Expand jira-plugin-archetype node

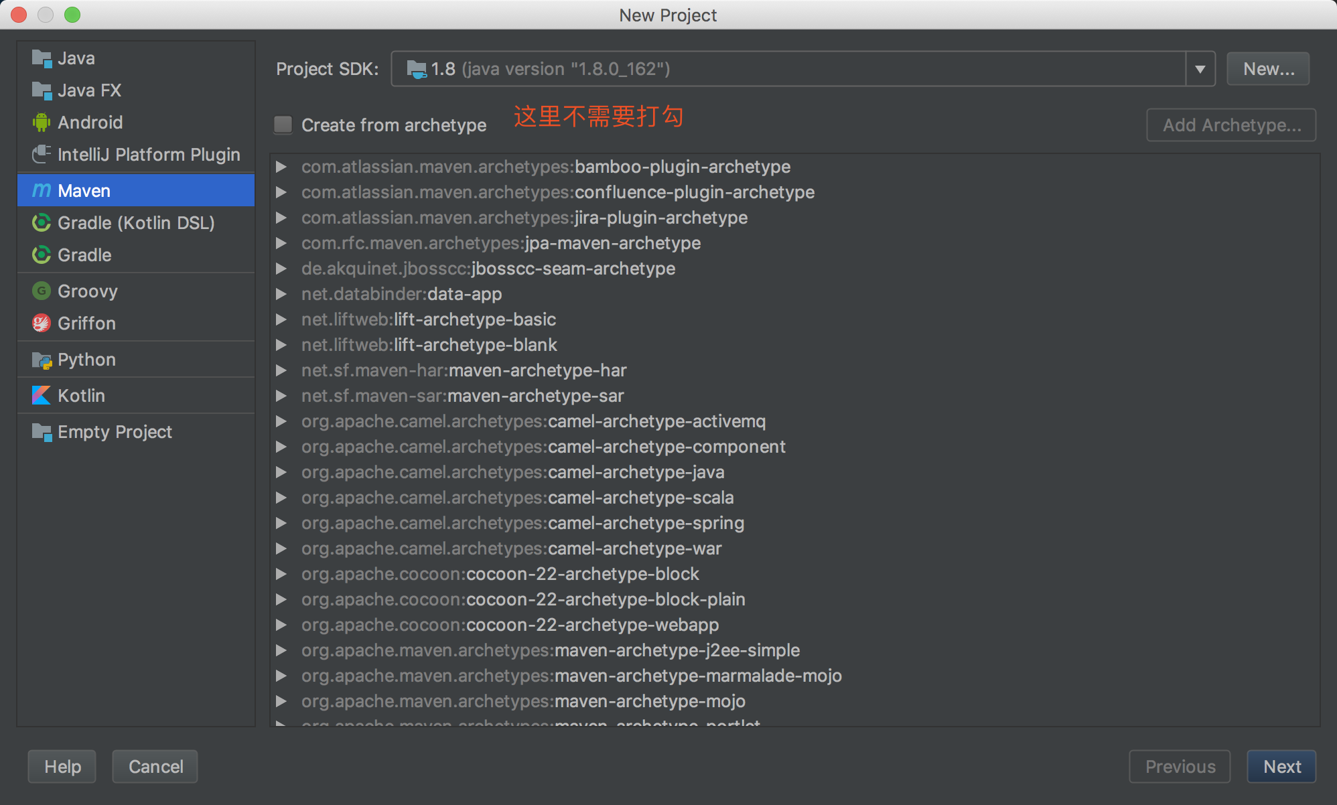pyautogui.click(x=281, y=218)
